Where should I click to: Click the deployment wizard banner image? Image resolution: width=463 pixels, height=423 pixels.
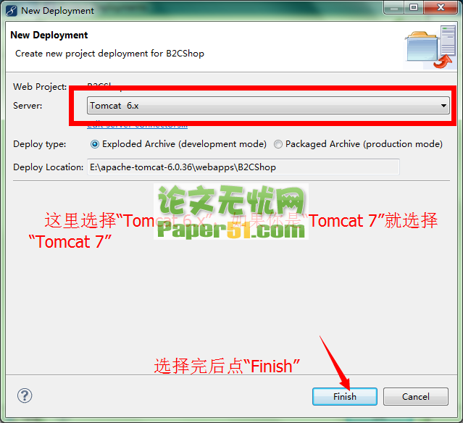click(430, 47)
